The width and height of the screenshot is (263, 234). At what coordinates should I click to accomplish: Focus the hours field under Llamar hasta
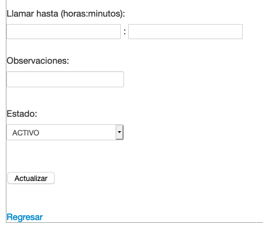pyautogui.click(x=64, y=32)
